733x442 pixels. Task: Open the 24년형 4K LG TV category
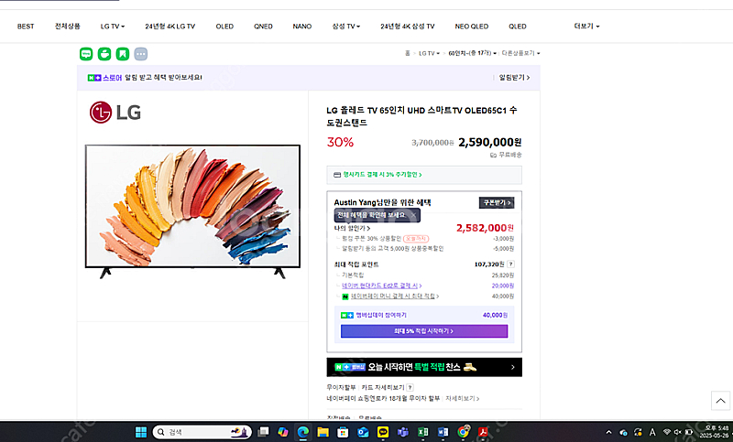point(170,27)
